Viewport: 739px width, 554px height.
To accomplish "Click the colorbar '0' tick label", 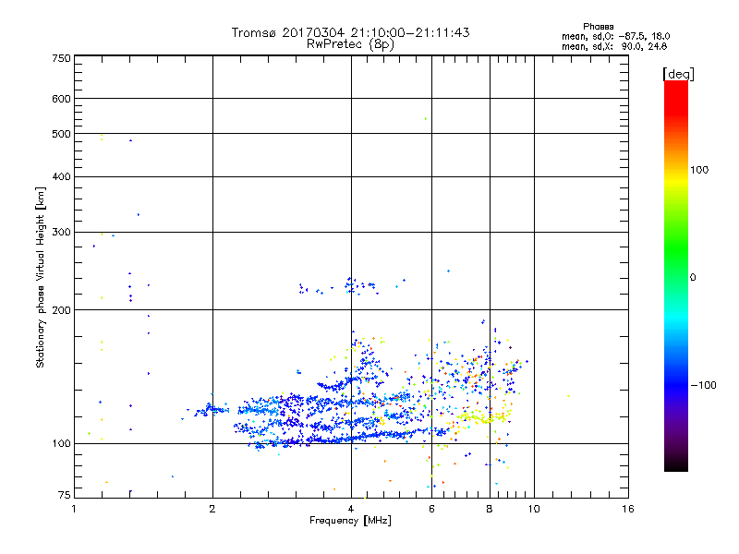I will [x=693, y=278].
